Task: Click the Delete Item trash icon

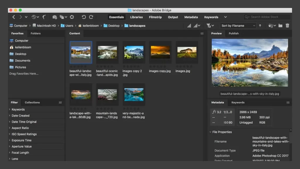Action: 287,26
